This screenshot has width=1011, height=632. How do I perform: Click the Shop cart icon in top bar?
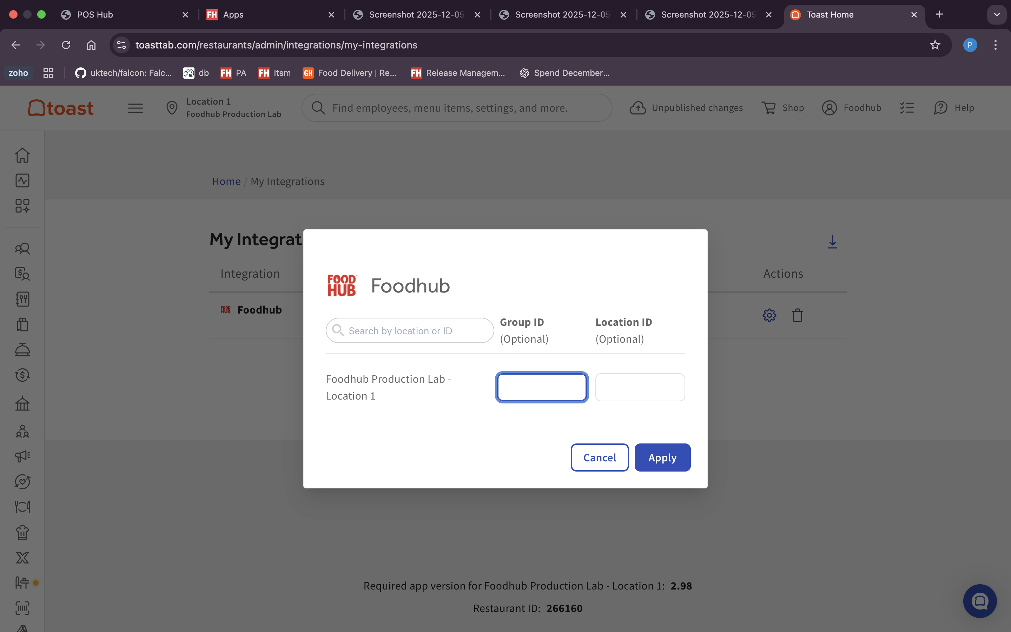click(769, 107)
